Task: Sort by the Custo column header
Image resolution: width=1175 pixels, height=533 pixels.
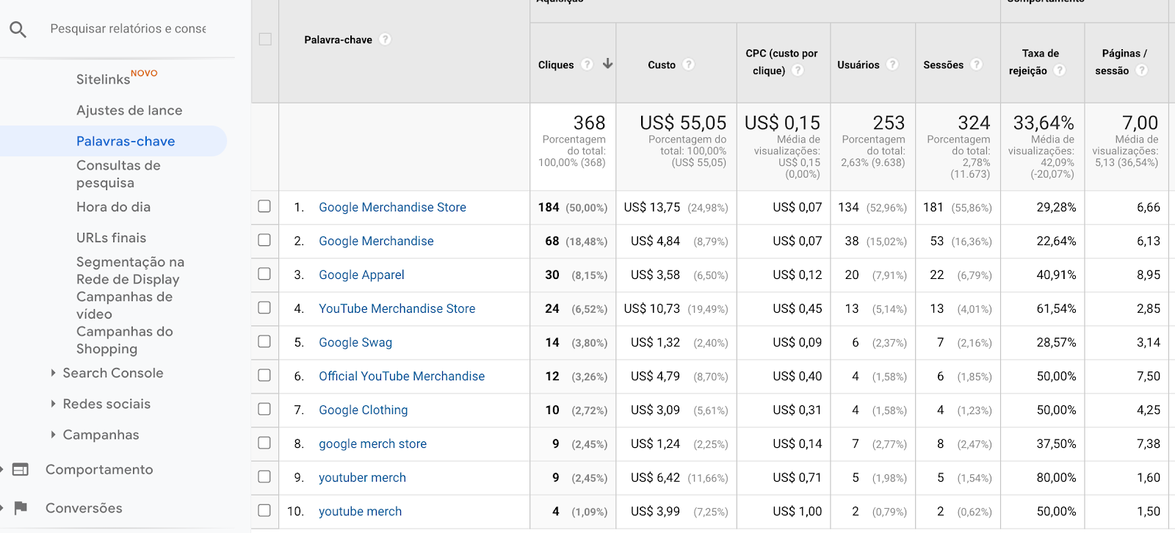Action: click(662, 65)
